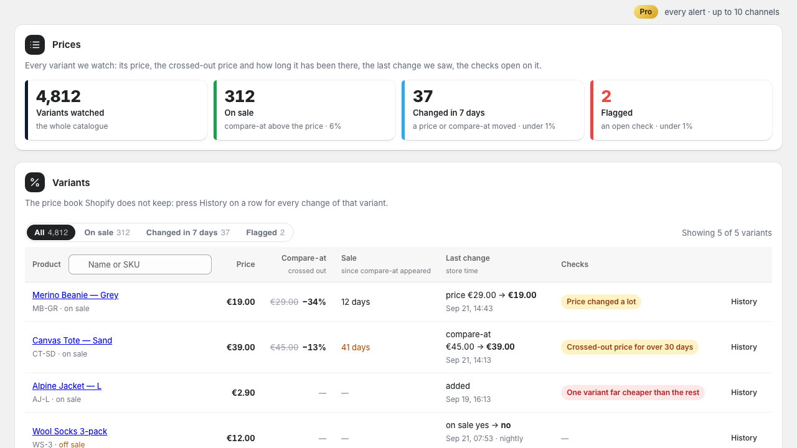Open the Alpine Jacket — L link
797x448 pixels.
click(x=67, y=386)
